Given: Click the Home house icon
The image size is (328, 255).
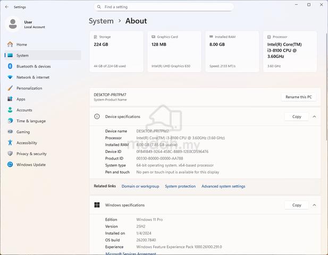Looking at the screenshot, I should 10,44.
